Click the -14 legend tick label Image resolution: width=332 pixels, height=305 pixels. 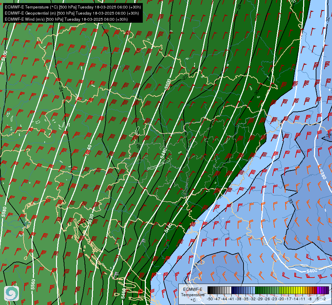point(295,299)
